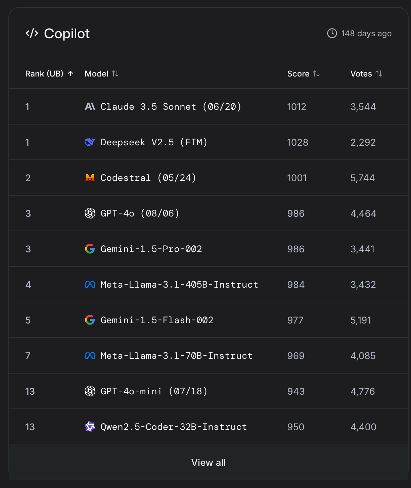Click the Qwen logo icon
Image resolution: width=411 pixels, height=488 pixels.
coord(90,427)
